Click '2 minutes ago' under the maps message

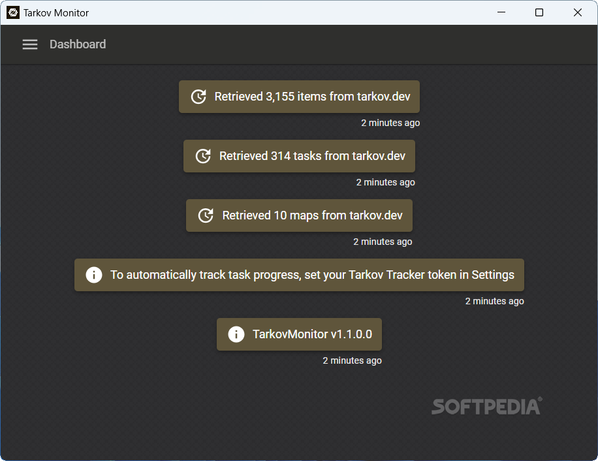[383, 242]
